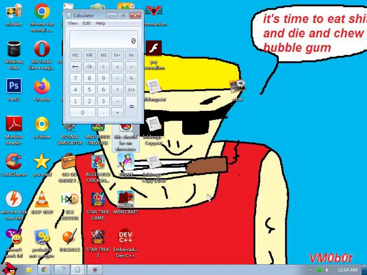Image resolution: width=367 pixels, height=275 pixels.
Task: Open the Angry Birds Start button
Action: point(9,269)
